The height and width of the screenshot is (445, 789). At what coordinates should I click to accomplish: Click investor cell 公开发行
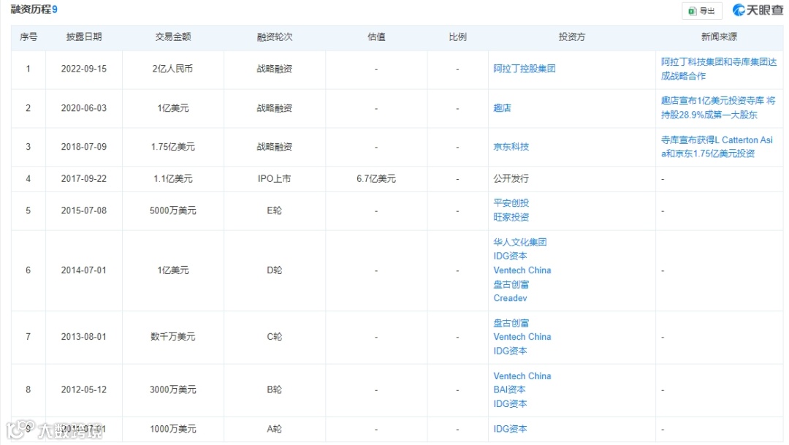tap(511, 179)
